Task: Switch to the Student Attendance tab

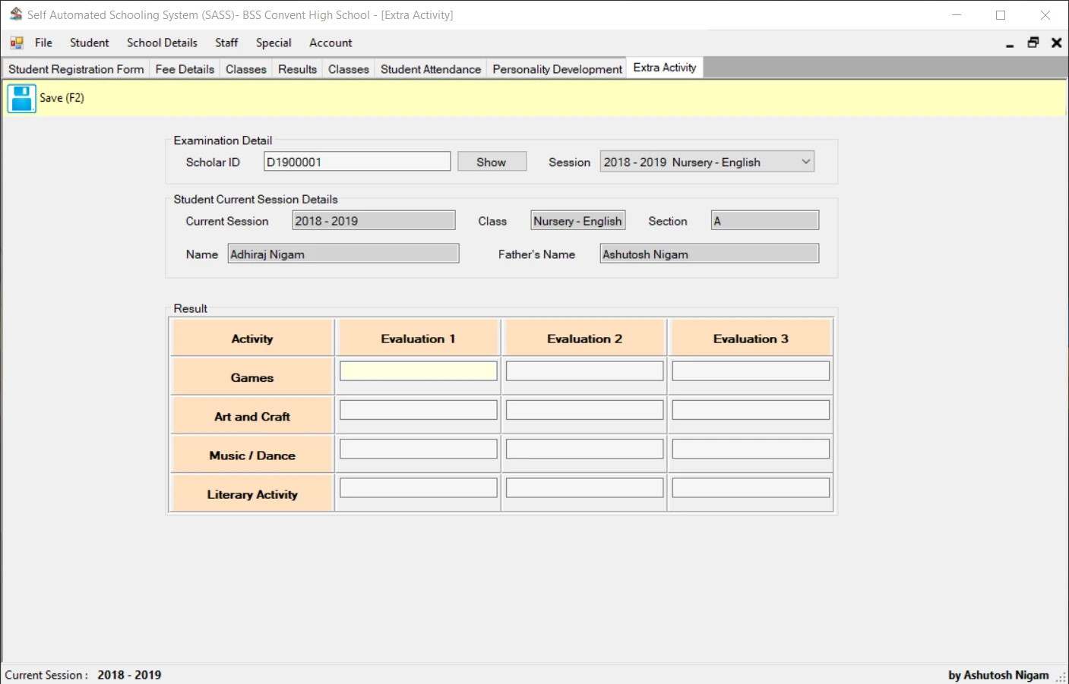Action: [430, 68]
